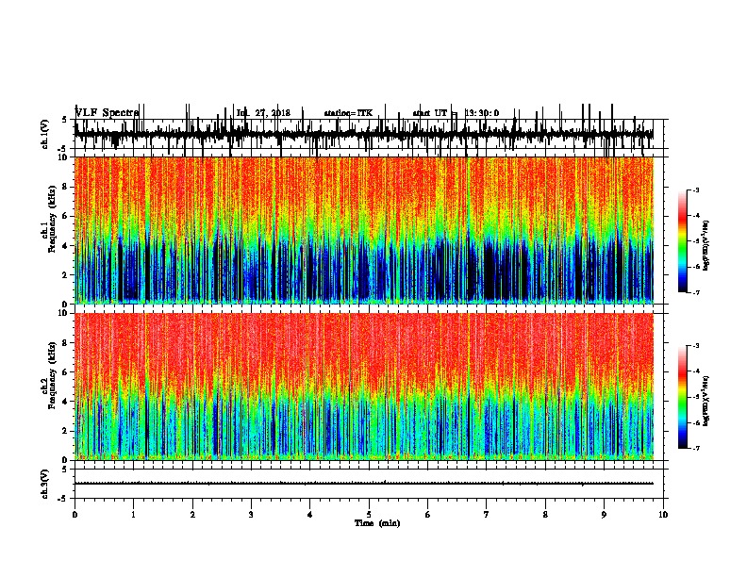
Task: Click the '6' minute tick label
Action: point(428,515)
